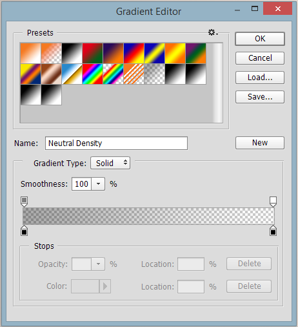
Task: Select the third-row second black-white preset
Action: [x=51, y=94]
